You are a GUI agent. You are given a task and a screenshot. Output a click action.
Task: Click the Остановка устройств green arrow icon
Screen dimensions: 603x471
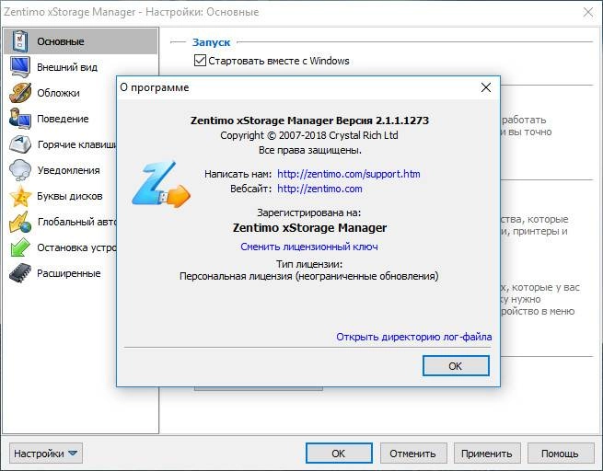[x=20, y=247]
